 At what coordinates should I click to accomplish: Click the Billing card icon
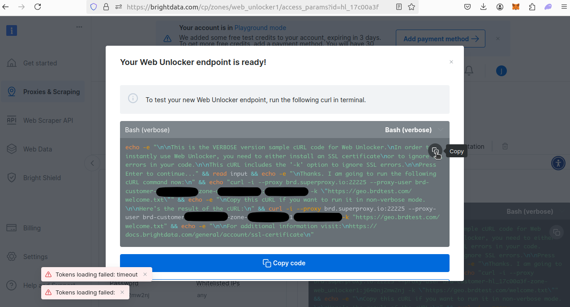pos(12,228)
